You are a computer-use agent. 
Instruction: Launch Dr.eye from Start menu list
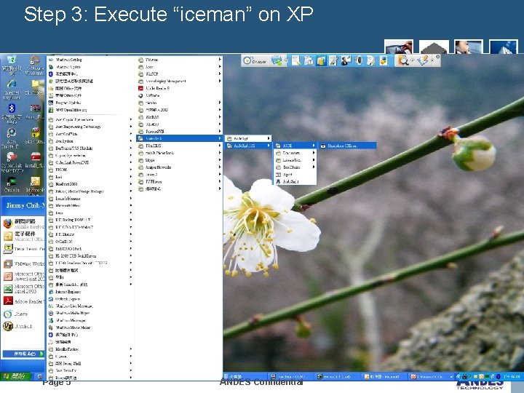[x=16, y=314]
